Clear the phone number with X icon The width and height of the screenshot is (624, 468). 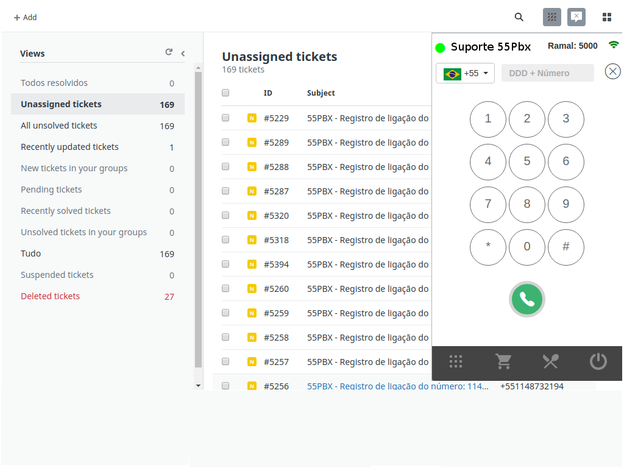click(612, 71)
